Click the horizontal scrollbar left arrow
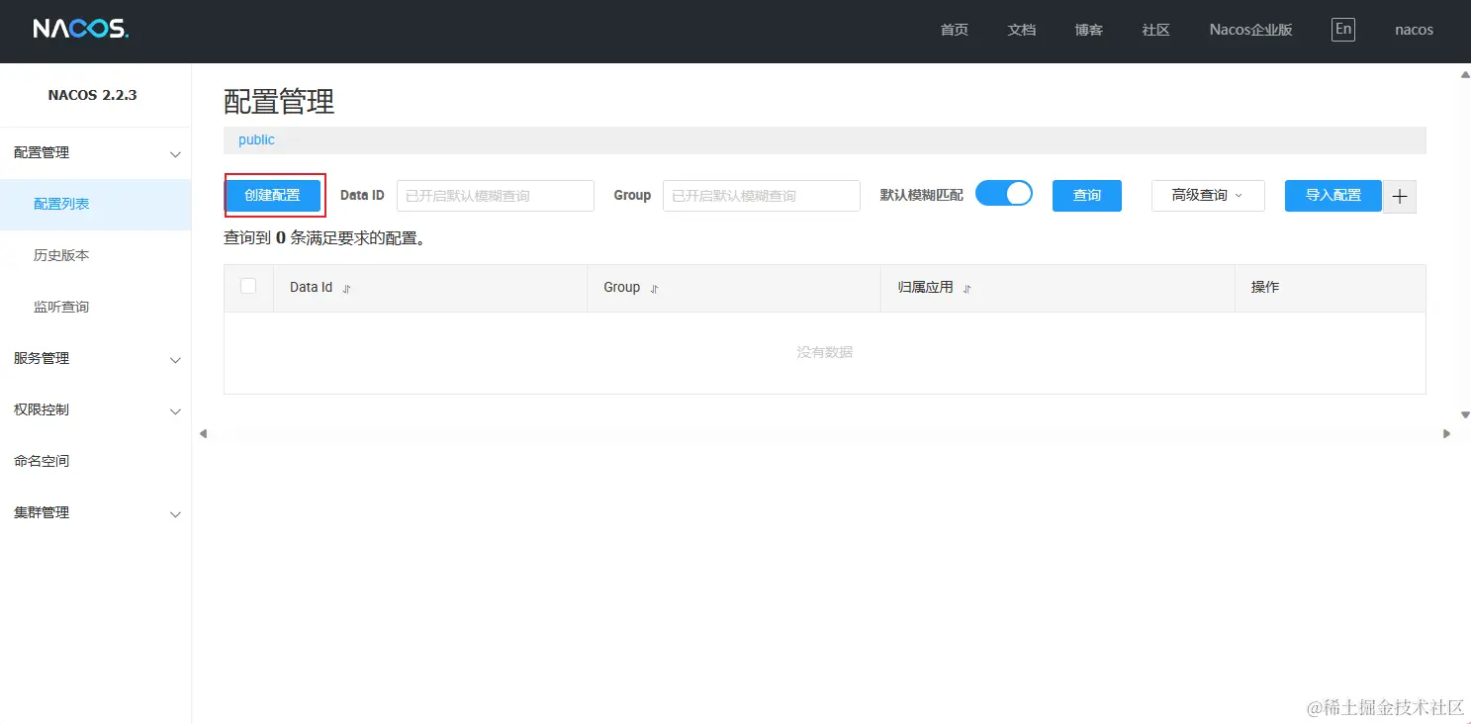Screen dimensions: 1471x724 (203, 433)
